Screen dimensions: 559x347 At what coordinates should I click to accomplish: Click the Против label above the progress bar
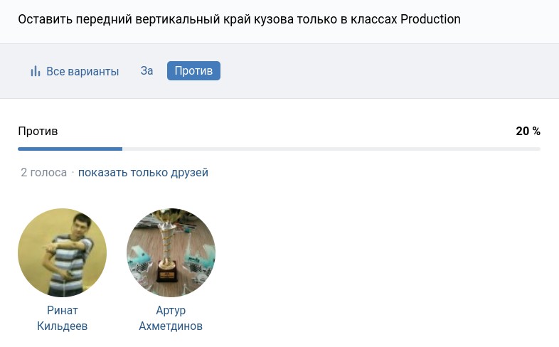pyautogui.click(x=38, y=131)
